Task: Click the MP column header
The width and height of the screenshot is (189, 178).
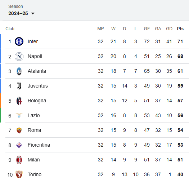Action: [x=100, y=29]
